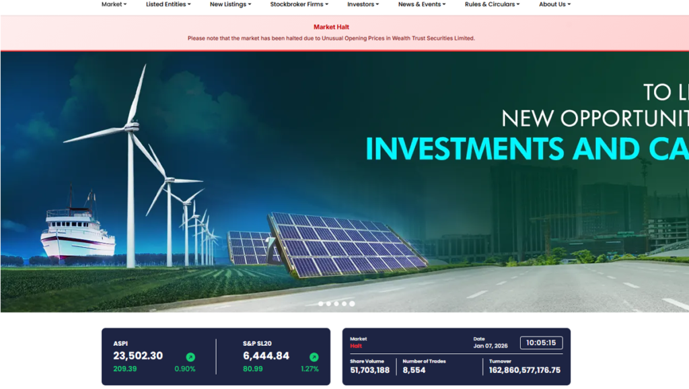Select the first carousel slide dot

tap(321, 304)
